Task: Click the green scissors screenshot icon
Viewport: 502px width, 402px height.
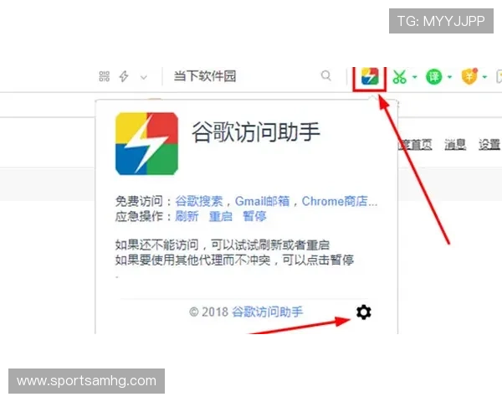Action: pos(399,77)
